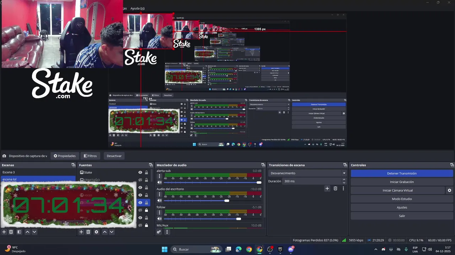Enable Modo Estudio
455x255 pixels.
click(x=402, y=199)
